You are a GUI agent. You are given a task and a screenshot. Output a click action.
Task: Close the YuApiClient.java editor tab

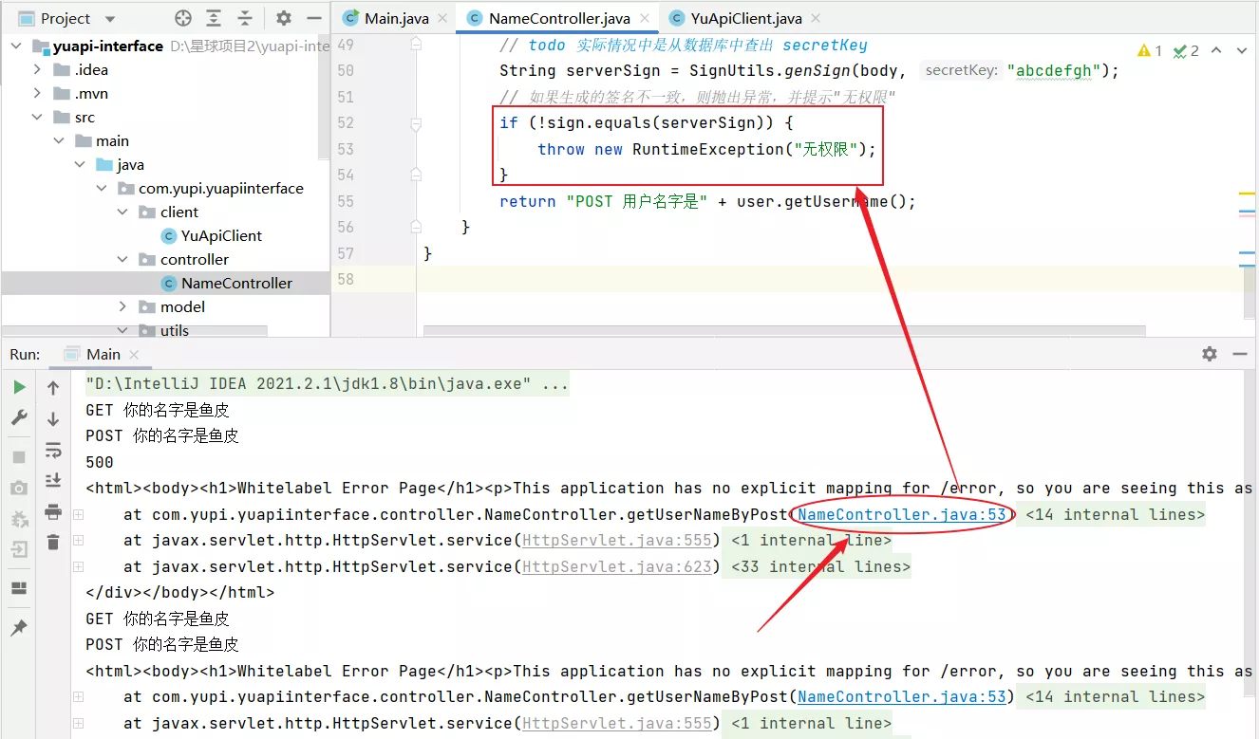coord(816,18)
